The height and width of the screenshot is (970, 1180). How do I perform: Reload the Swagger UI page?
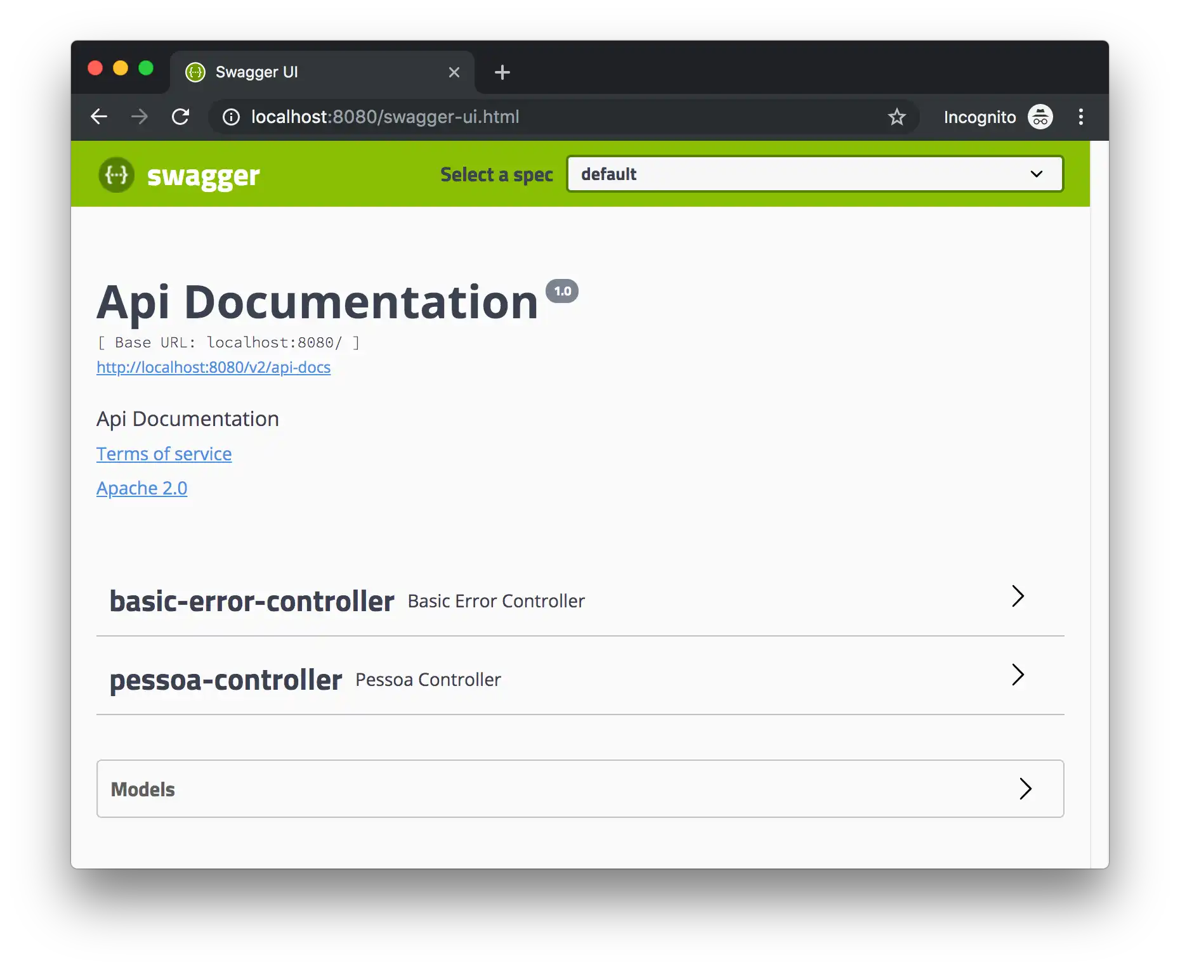pyautogui.click(x=181, y=117)
